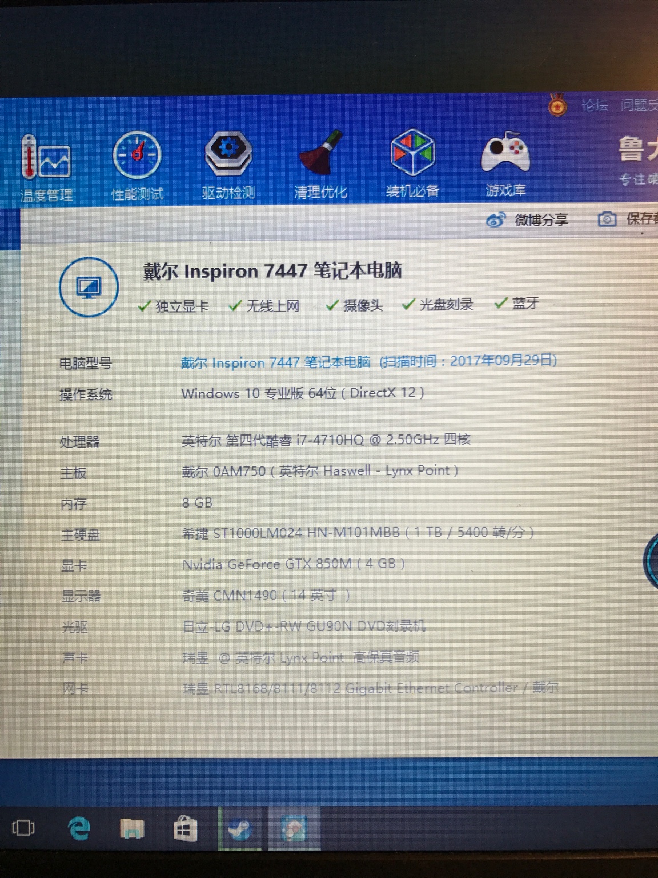Click the 蓝牙 feature checkmark label
The height and width of the screenshot is (878, 658).
pyautogui.click(x=517, y=303)
